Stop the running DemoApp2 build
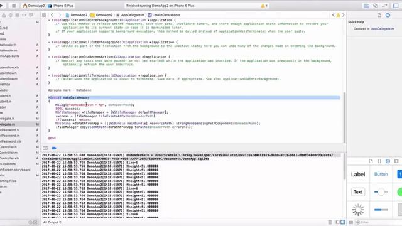Image resolution: width=402 pixels, height=226 pixels. click(14, 6)
